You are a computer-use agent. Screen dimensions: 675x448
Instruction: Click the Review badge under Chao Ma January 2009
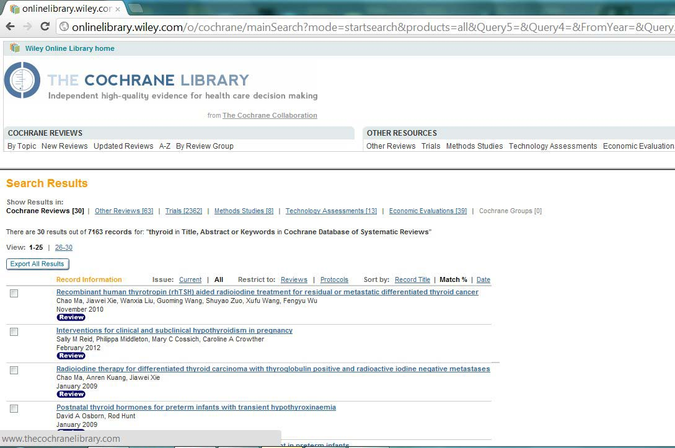click(x=71, y=394)
